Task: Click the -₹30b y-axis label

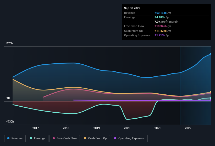Action: click(10, 121)
